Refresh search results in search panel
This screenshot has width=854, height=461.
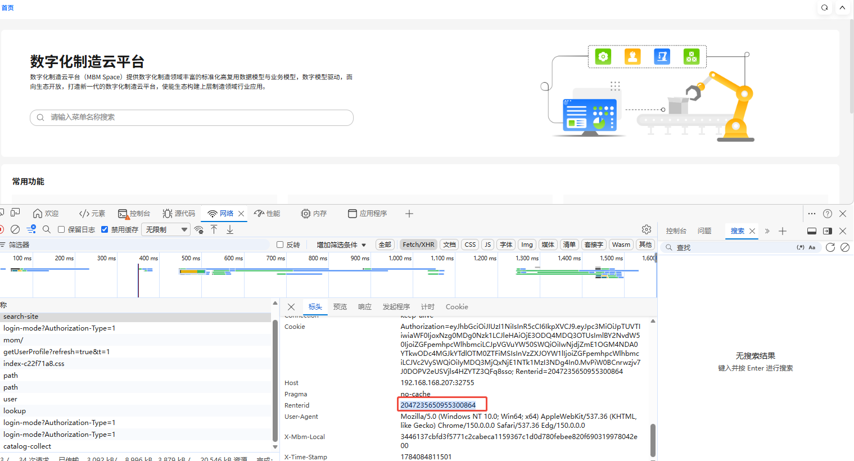830,247
